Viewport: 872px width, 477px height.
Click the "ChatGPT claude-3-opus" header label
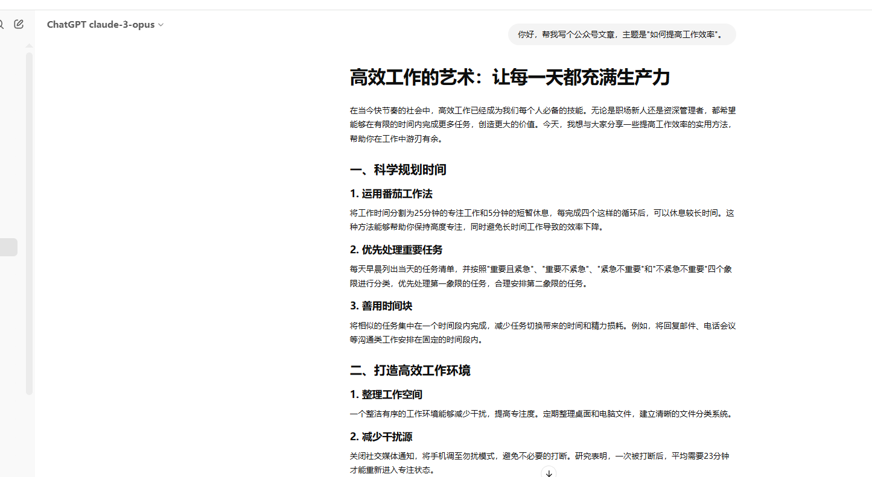point(100,25)
